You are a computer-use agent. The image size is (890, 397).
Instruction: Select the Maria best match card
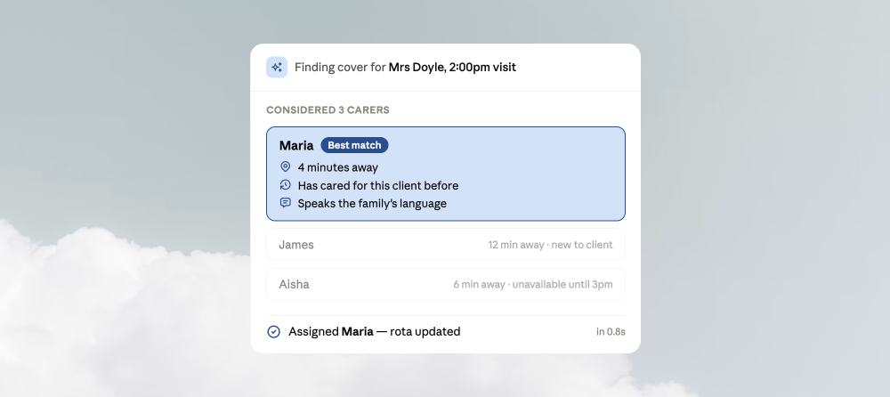point(446,174)
